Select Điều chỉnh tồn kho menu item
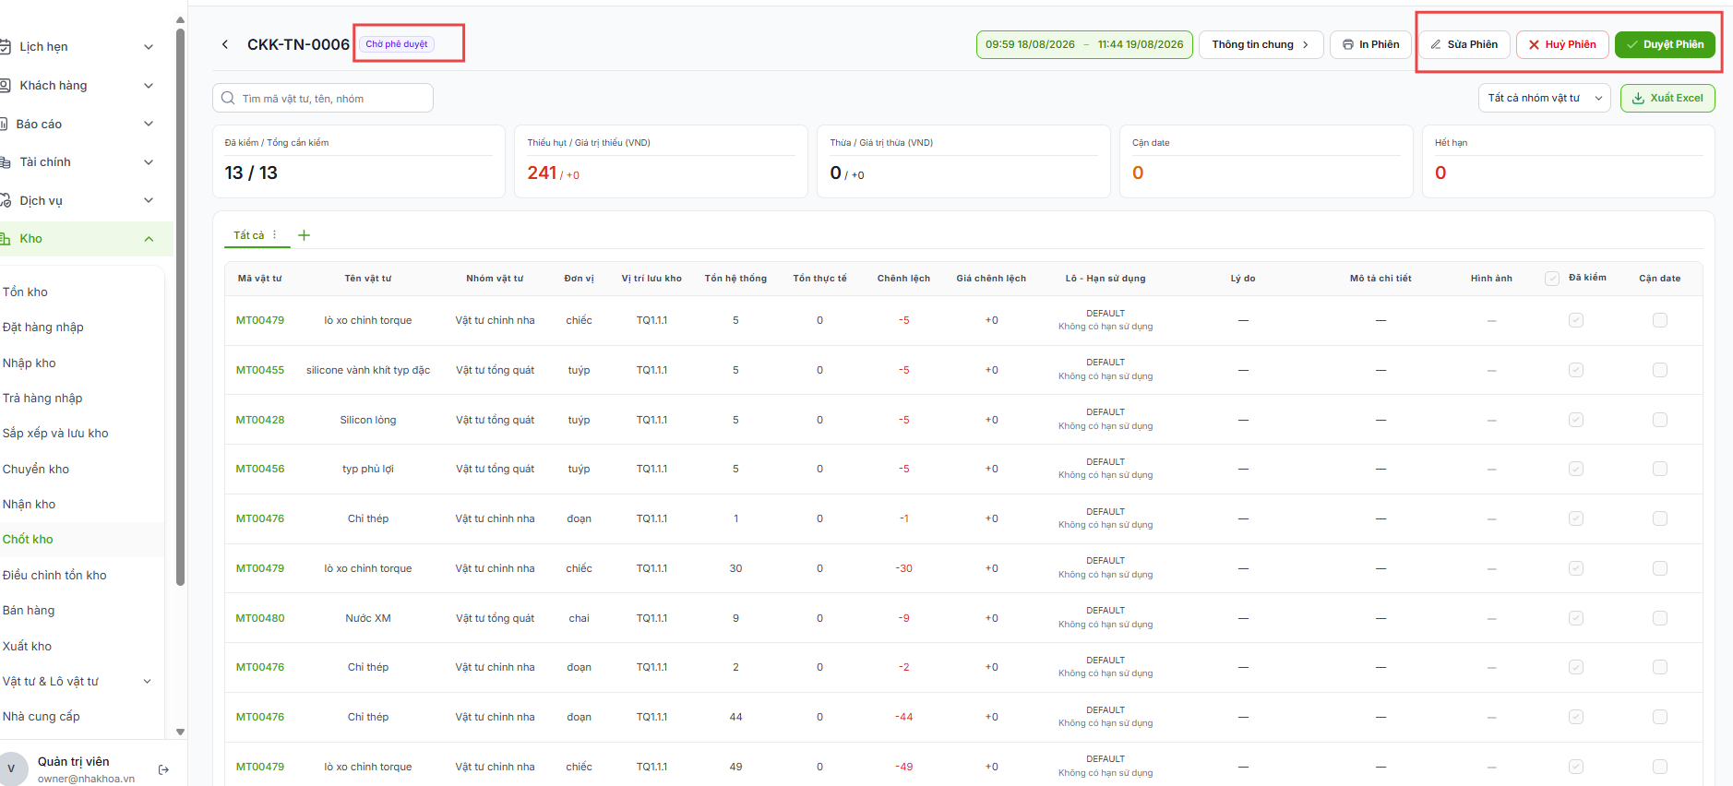The width and height of the screenshot is (1733, 786). 54,575
